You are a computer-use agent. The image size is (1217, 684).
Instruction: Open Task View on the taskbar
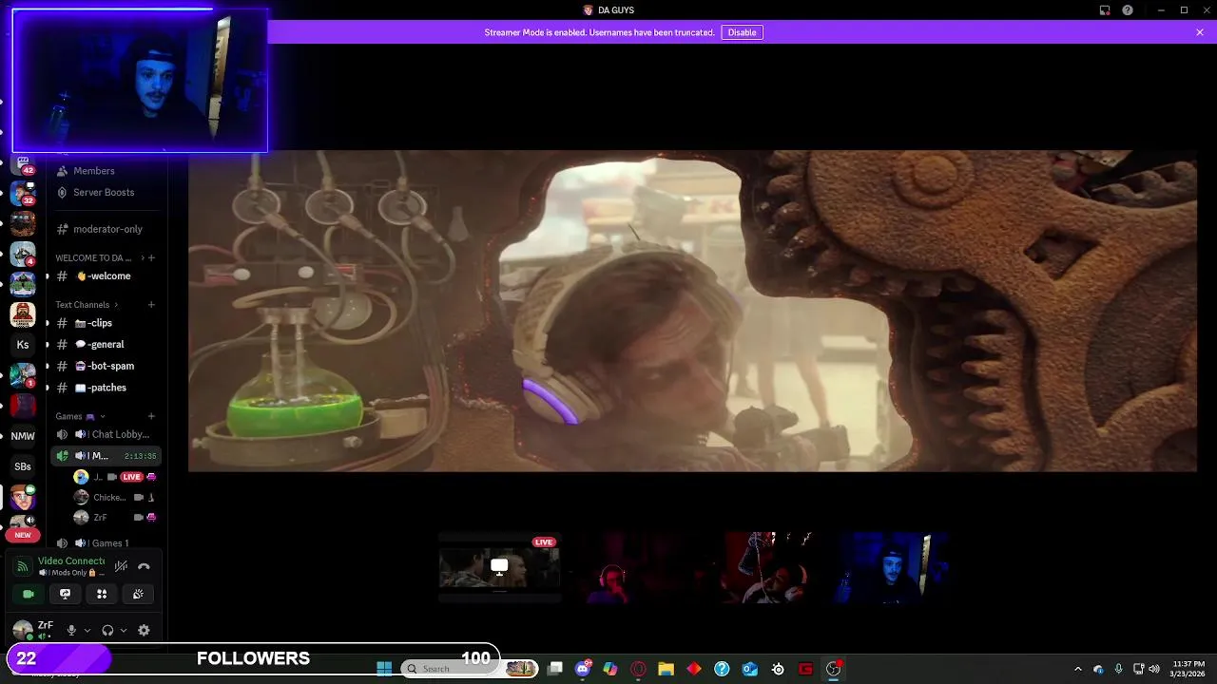pos(555,669)
